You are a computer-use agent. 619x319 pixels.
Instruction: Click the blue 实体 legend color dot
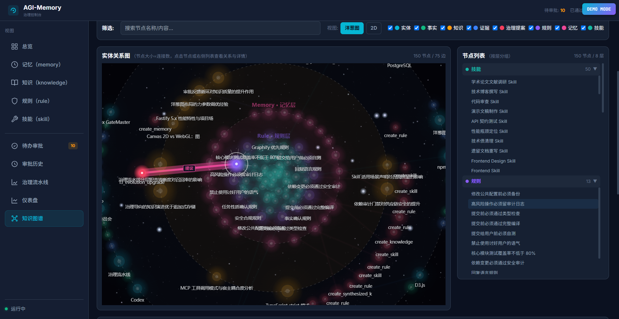(397, 28)
